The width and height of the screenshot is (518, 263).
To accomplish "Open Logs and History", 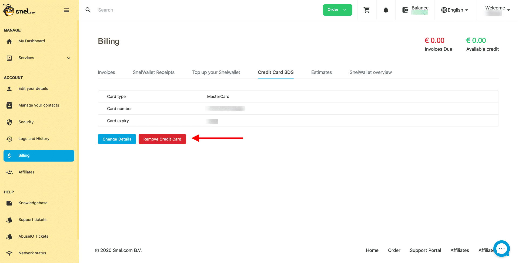I will tap(34, 139).
